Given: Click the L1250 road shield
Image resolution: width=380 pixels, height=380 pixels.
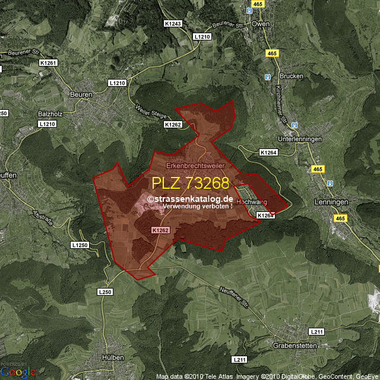Looking at the screenshot, I should [x=79, y=245].
